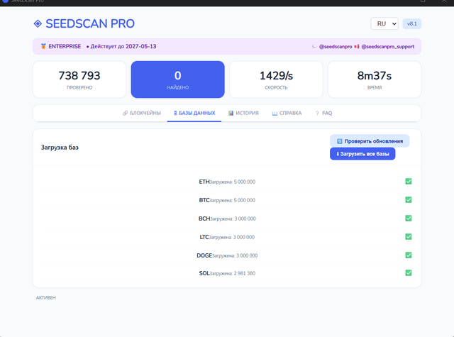Toggle the DOGE database checkbox
Screen dimensions: 454x337
[x=409, y=255]
